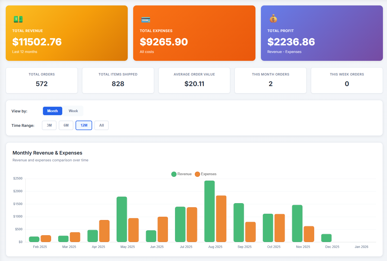Click the Average Order Value card
Viewport: 387px width, 261px height.
(194, 80)
